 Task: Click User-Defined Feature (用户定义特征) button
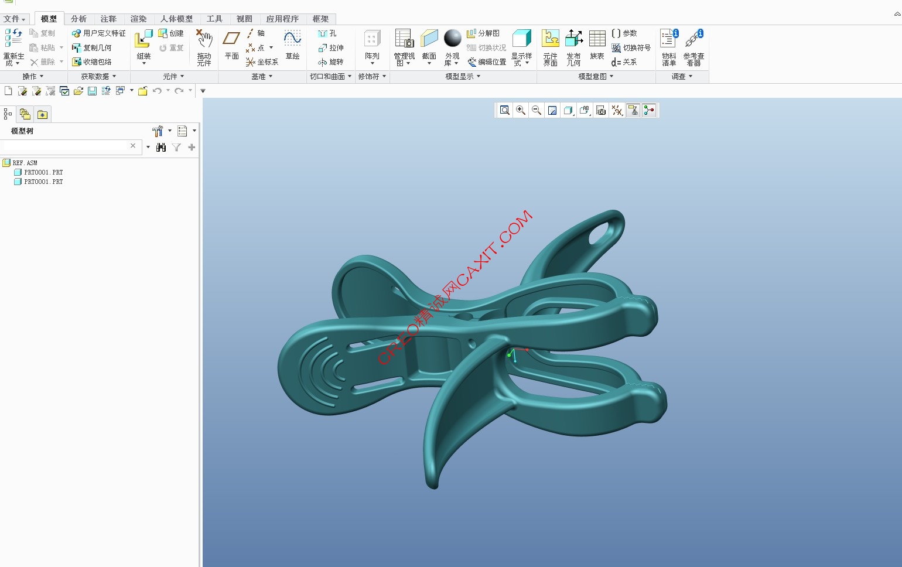click(98, 33)
